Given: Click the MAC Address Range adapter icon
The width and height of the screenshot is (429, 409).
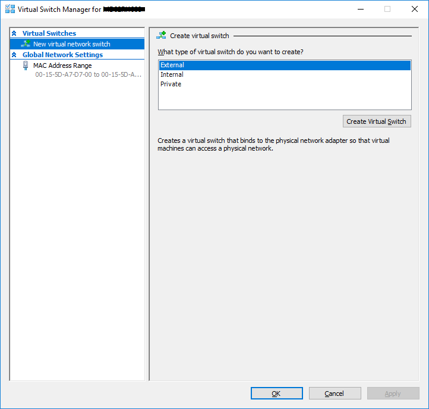Looking at the screenshot, I should pyautogui.click(x=26, y=65).
